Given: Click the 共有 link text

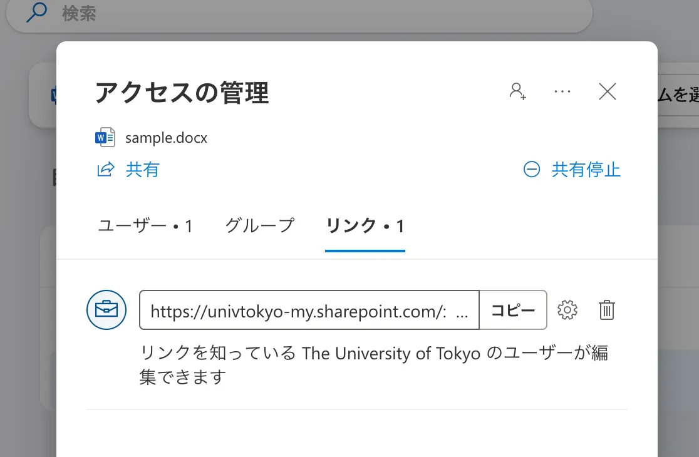Looking at the screenshot, I should pyautogui.click(x=143, y=170).
